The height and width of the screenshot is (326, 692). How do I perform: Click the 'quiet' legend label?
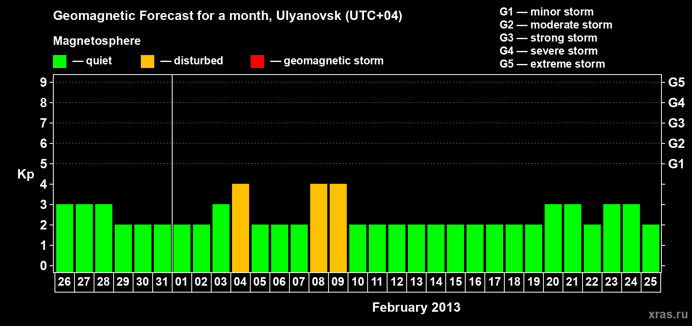[x=99, y=61]
